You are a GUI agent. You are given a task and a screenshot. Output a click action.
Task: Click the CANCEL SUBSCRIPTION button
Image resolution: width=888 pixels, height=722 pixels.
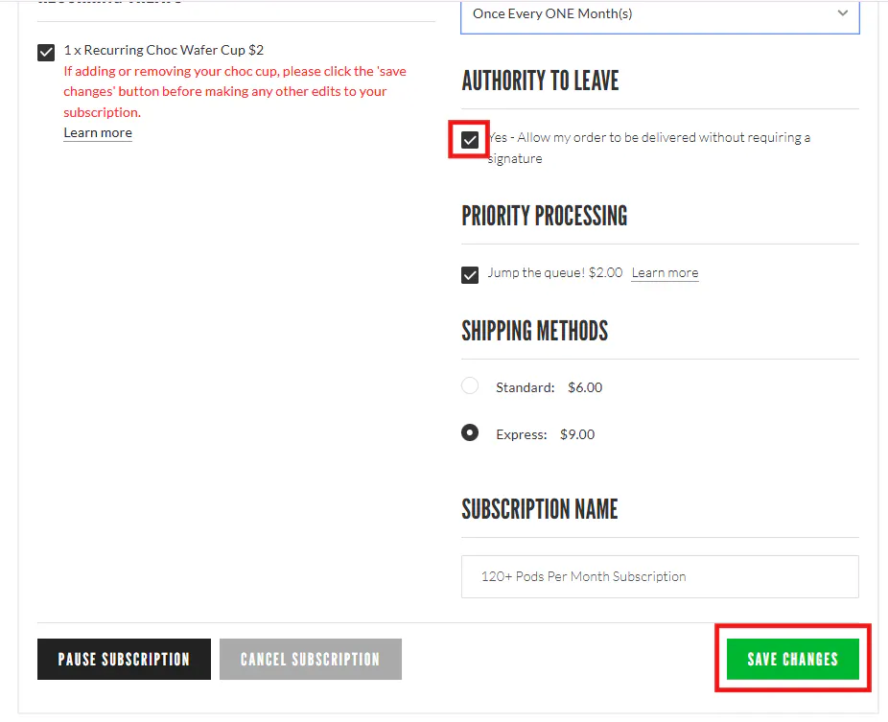click(x=310, y=659)
